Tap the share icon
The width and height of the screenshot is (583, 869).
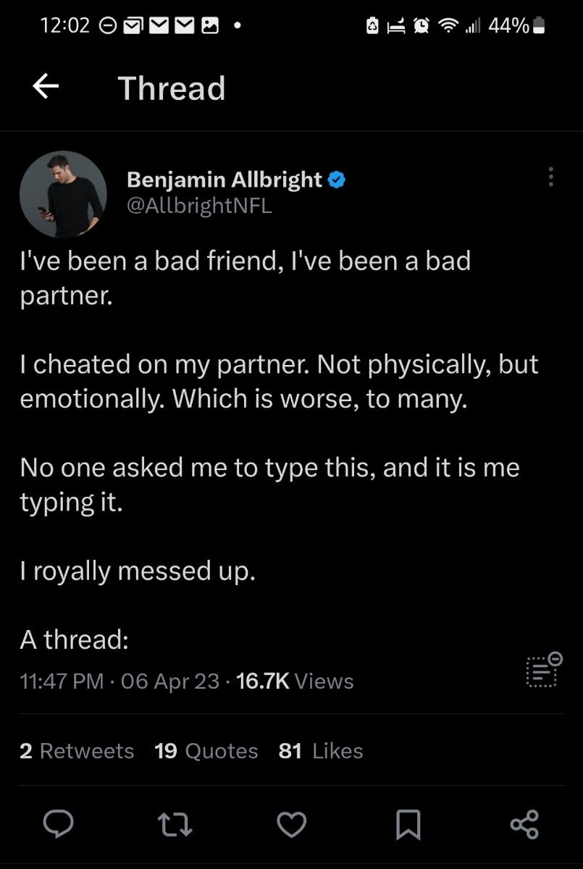(524, 824)
